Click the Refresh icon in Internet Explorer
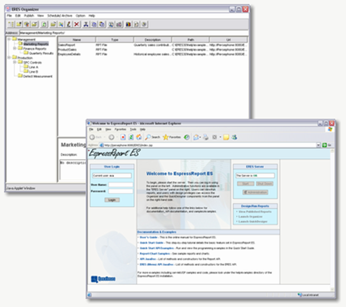This screenshot has height=307, width=346. pos(130,137)
